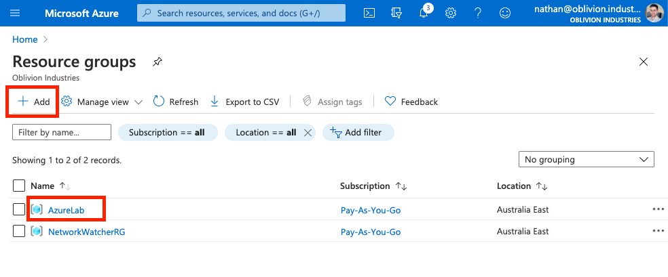Open the AzureLab row ellipsis menu
This screenshot has width=668, height=277.
click(x=658, y=209)
